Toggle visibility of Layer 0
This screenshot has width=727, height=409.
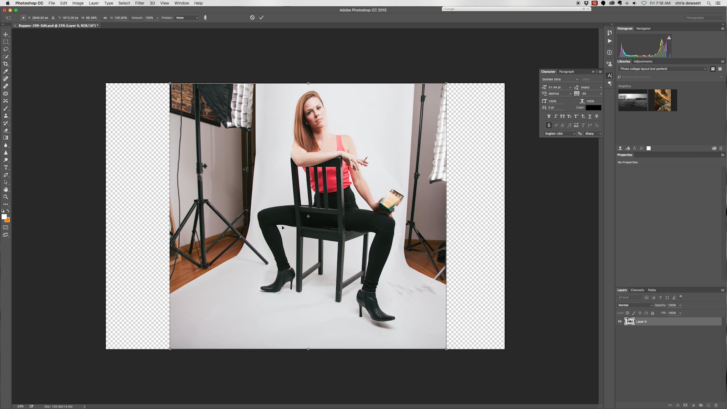620,321
